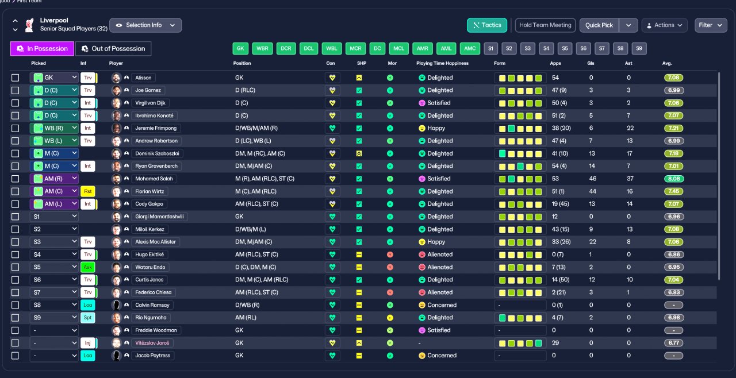Click Mohamed Salah's condition heart icon
Screen dimensions: 736x378
(x=332, y=179)
